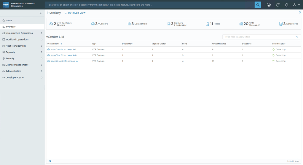Image resolution: width=303 pixels, height=165 pixels.
Task: Open the user account dropdown
Action: click(296, 5)
